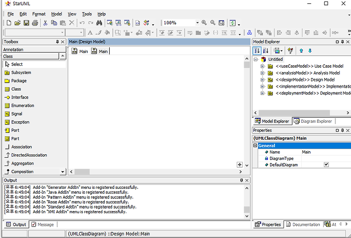Click the Cut scissors icon

point(45,23)
